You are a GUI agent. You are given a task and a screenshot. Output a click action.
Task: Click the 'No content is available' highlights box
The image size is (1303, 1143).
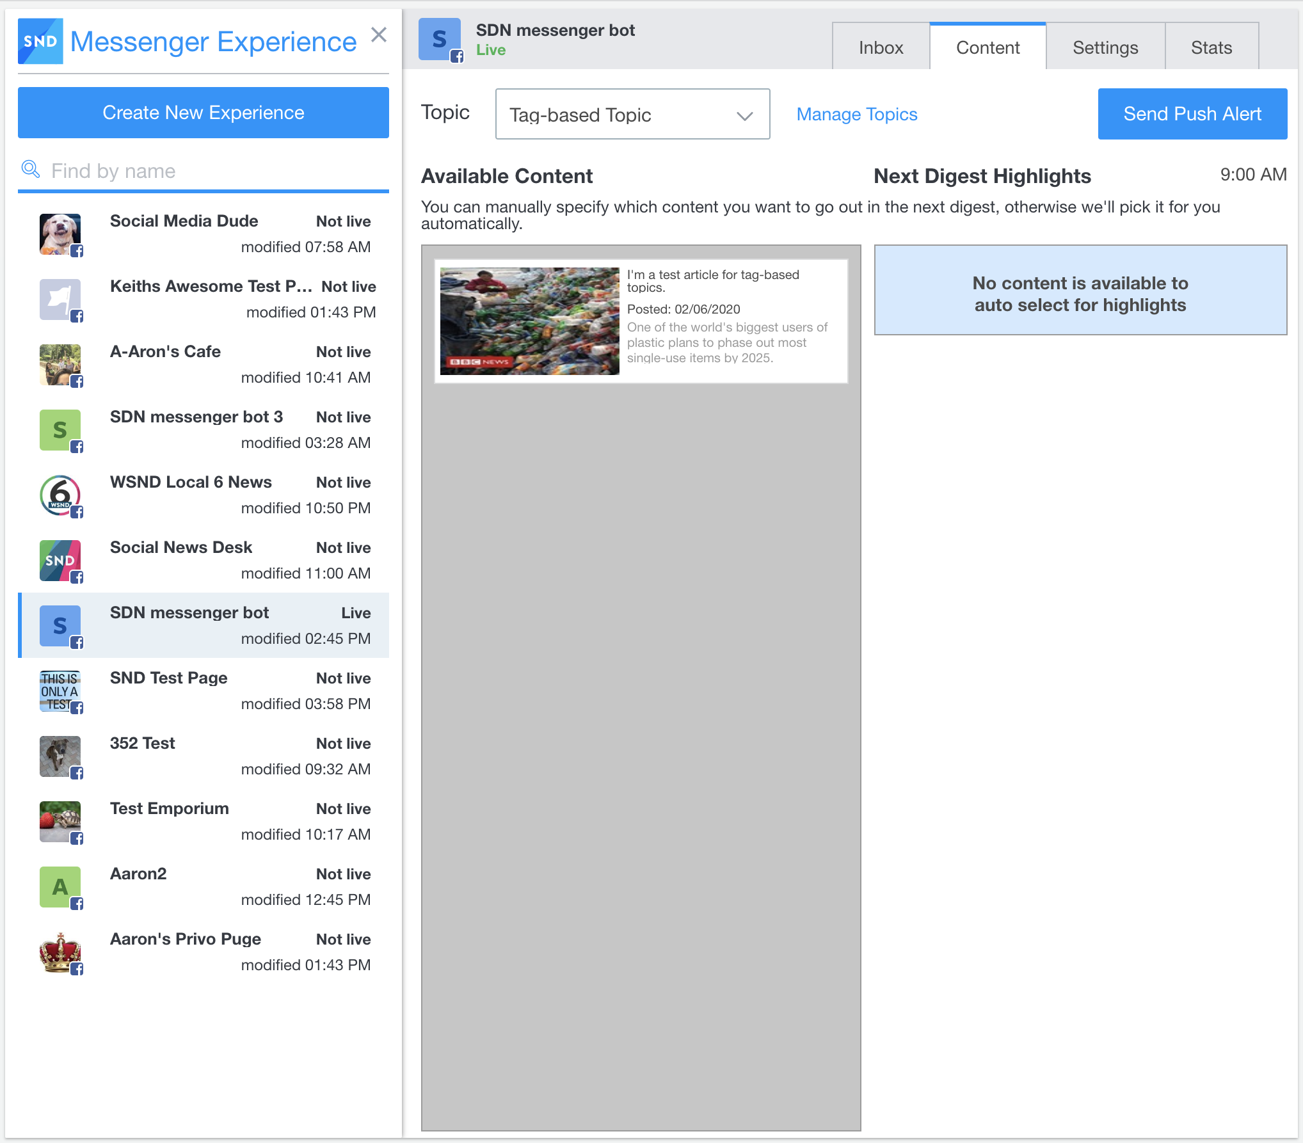pos(1080,290)
